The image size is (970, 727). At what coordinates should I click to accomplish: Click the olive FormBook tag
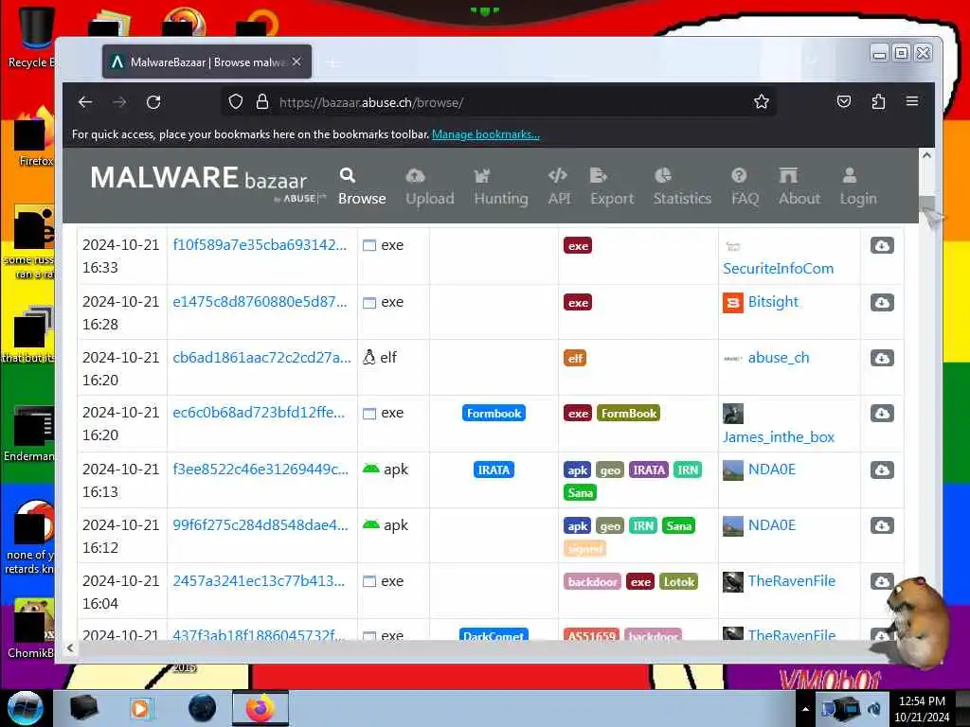pos(629,413)
